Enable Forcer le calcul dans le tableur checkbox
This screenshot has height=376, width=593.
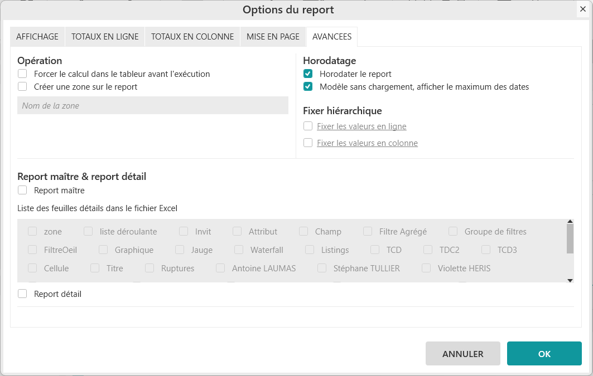click(22, 74)
